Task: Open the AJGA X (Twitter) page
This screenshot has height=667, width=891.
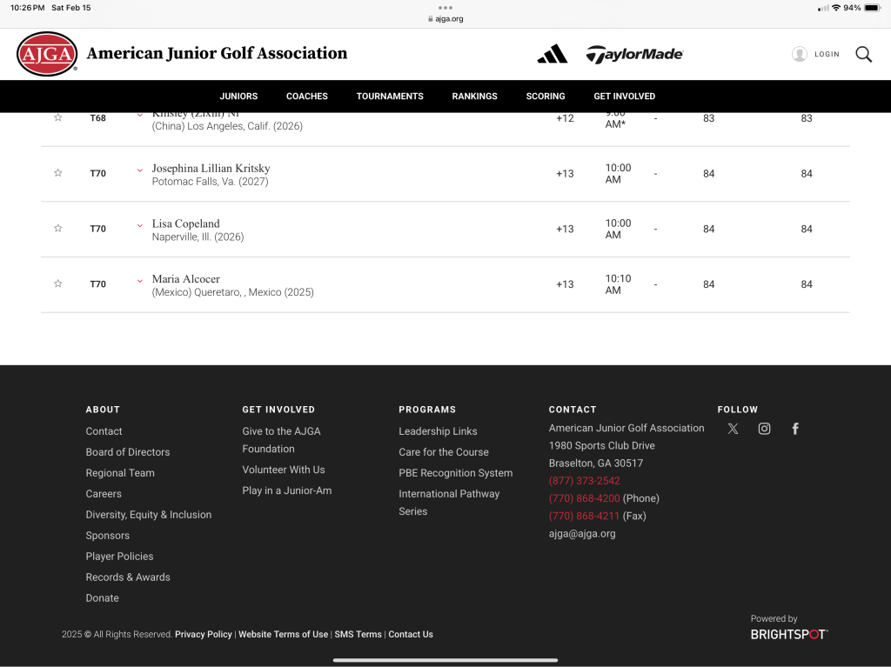Action: pyautogui.click(x=733, y=429)
